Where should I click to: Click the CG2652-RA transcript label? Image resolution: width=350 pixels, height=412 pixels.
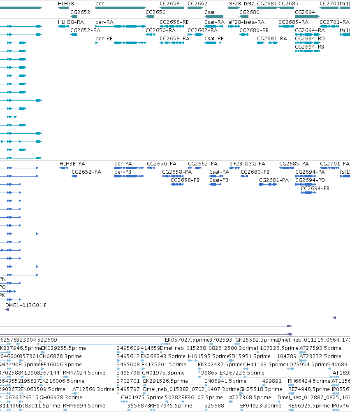(x=85, y=30)
